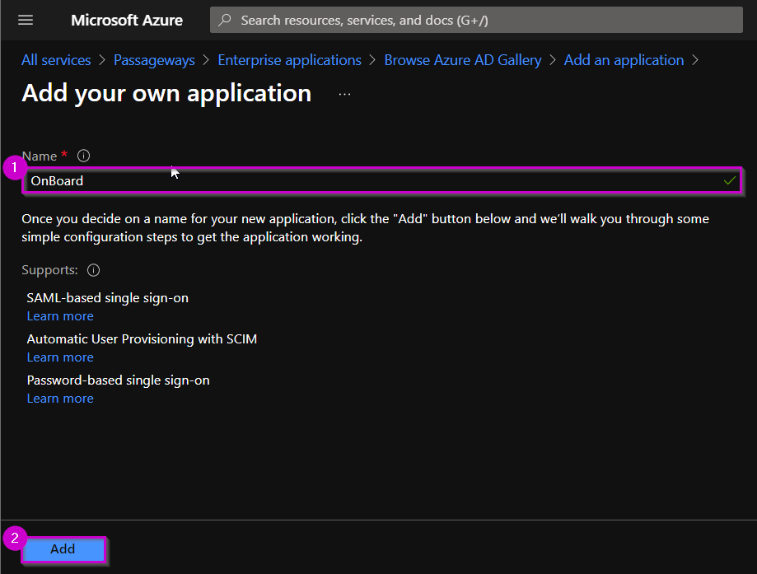Click the Name field label

pos(40,156)
